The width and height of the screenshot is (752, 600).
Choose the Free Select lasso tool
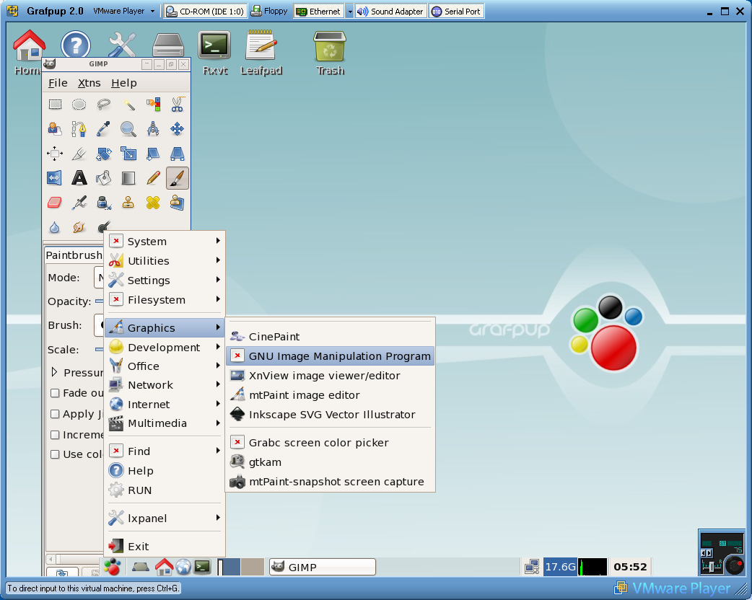point(104,105)
